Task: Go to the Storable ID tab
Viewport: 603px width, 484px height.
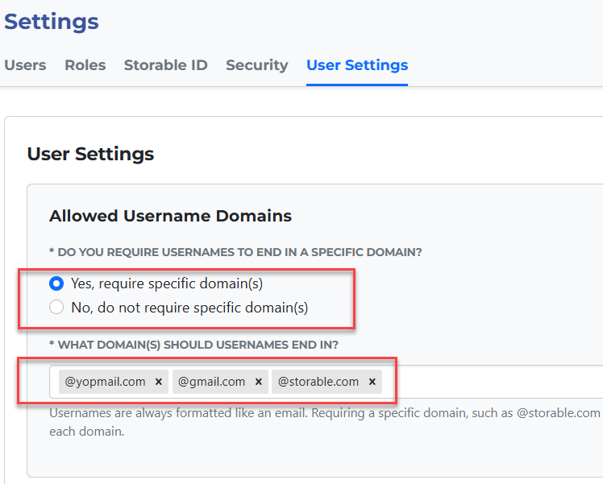Action: click(x=165, y=65)
